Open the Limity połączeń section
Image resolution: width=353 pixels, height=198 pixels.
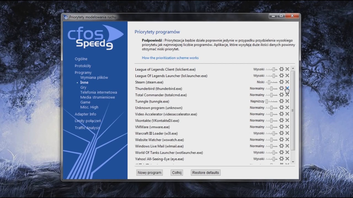pos(88,121)
